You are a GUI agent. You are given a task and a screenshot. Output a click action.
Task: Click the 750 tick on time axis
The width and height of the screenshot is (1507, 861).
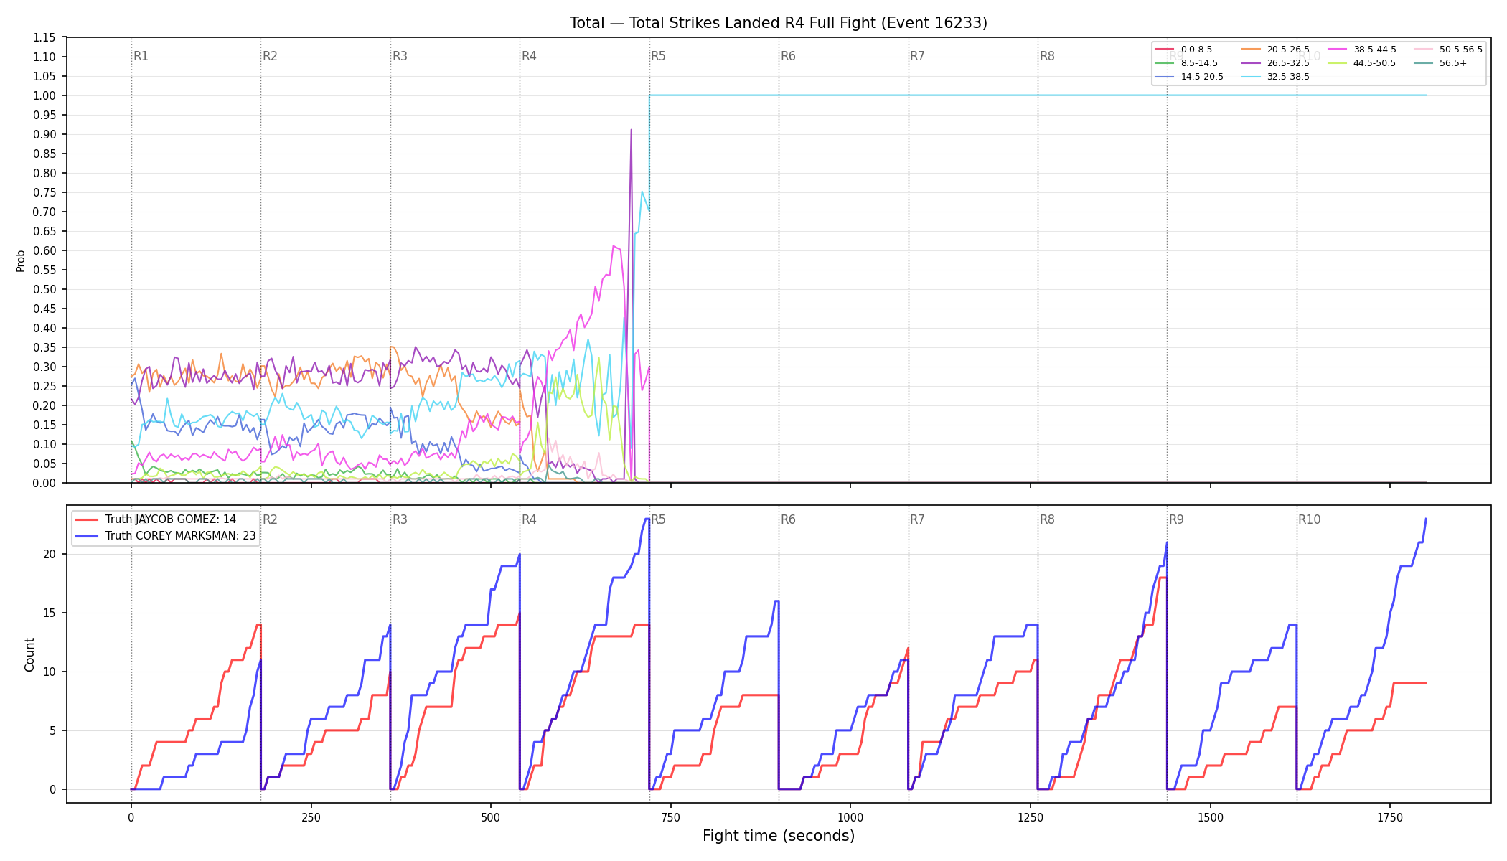671,817
